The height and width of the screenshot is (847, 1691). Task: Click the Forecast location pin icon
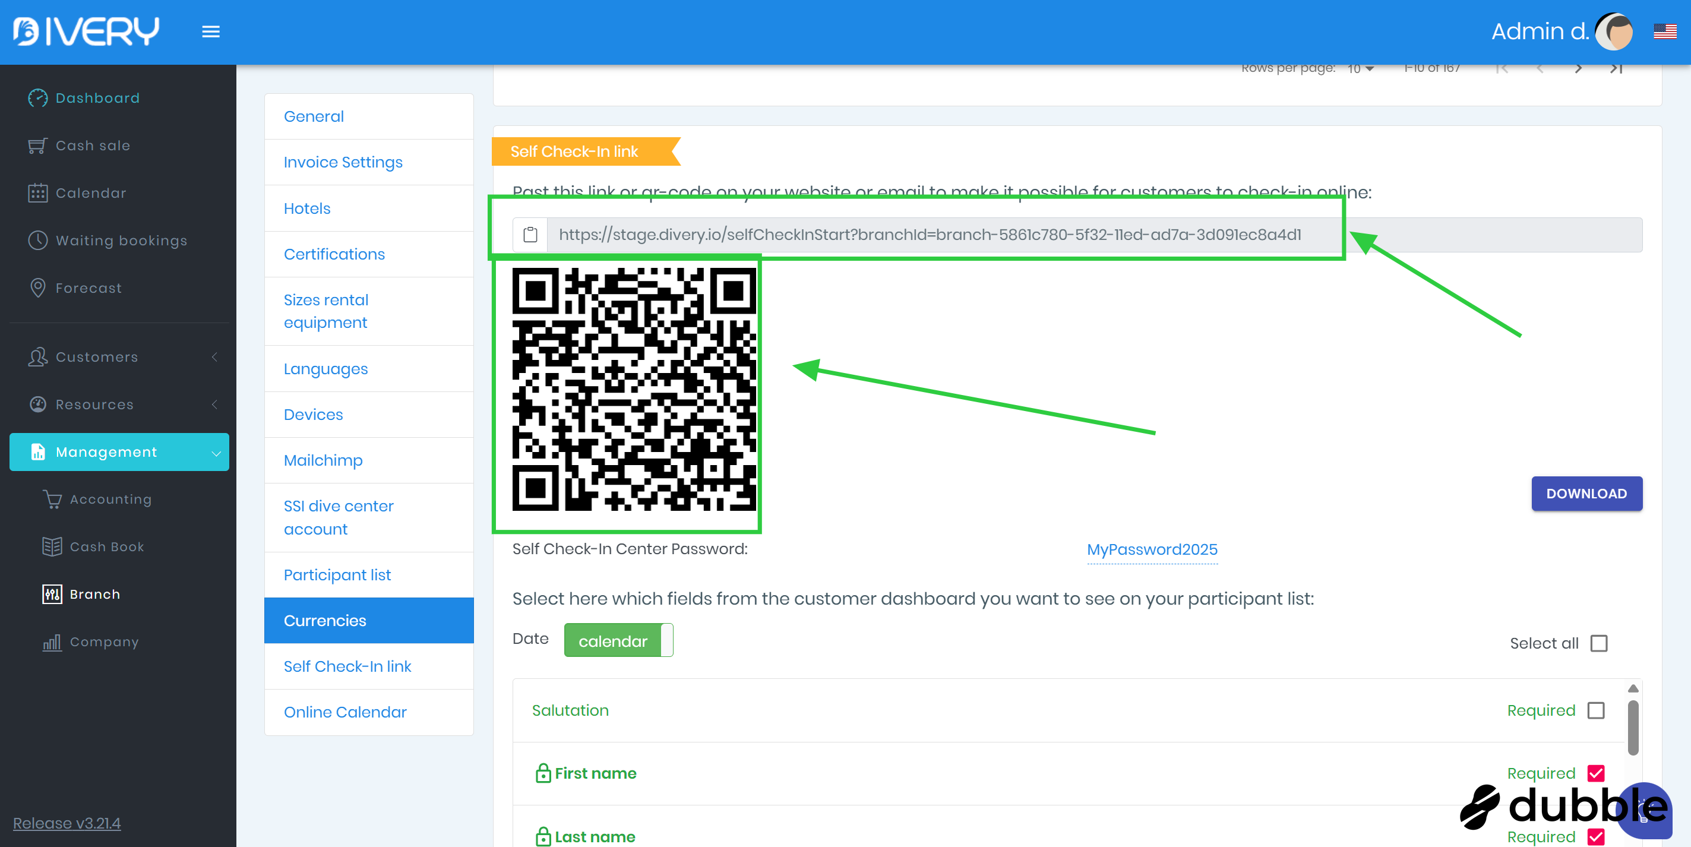pos(37,287)
